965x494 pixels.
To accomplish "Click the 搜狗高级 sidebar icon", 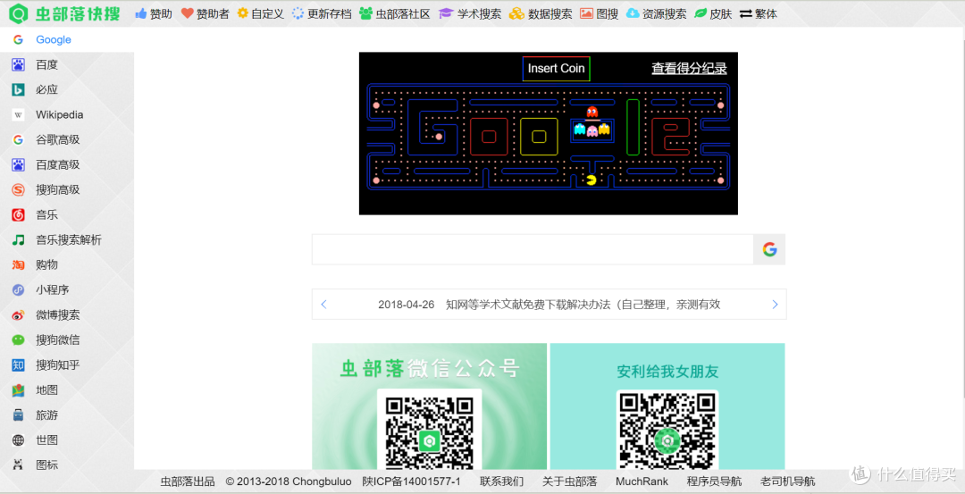I will click(x=18, y=190).
